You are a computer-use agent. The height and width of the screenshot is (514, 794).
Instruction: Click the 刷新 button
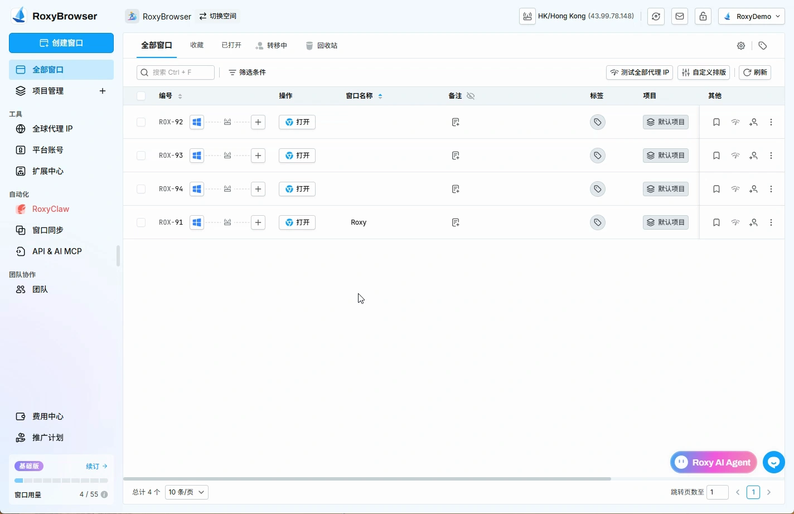(x=755, y=72)
